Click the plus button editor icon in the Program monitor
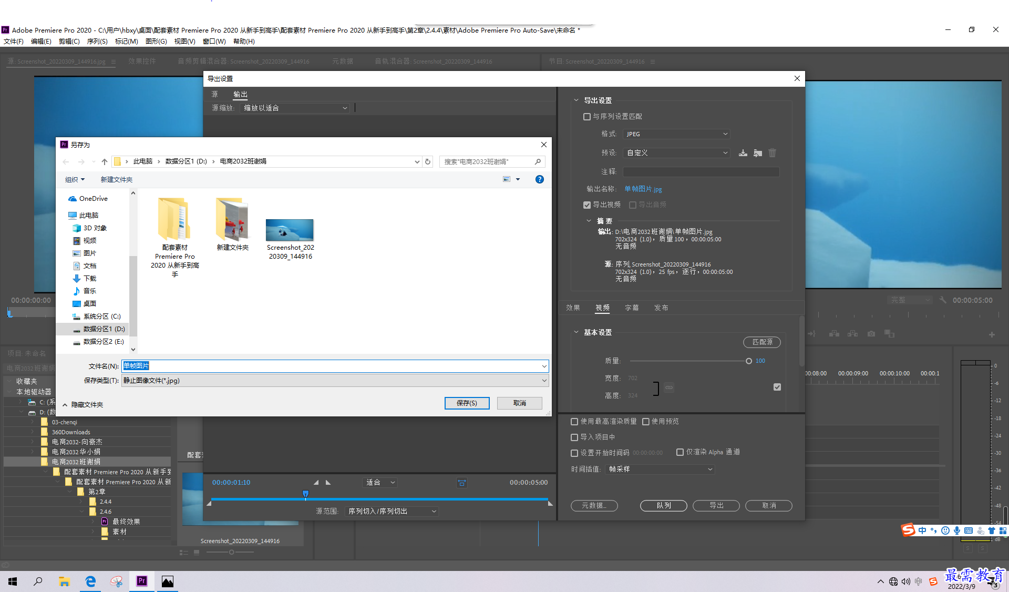This screenshot has height=592, width=1009. (x=992, y=334)
